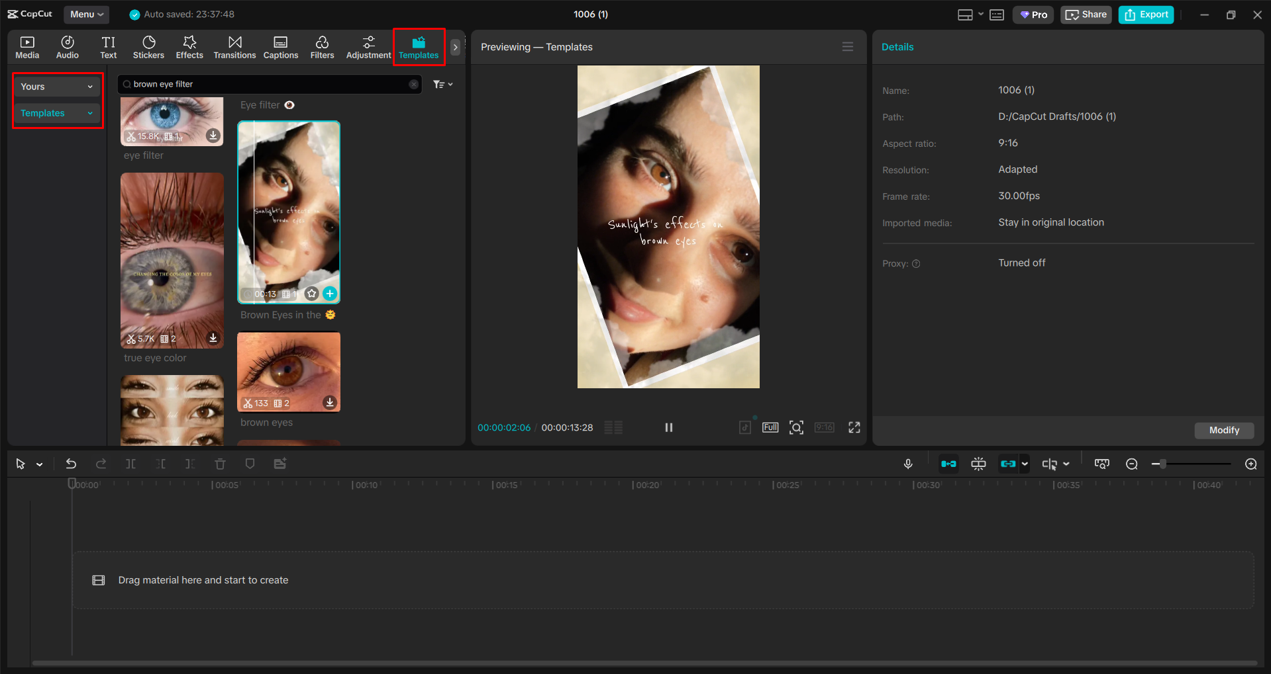The image size is (1271, 674).
Task: Open the template filter sort dropdown
Action: tap(442, 85)
